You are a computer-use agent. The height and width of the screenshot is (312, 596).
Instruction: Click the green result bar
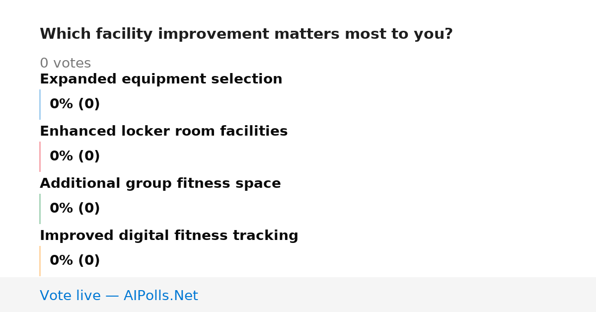coord(40,209)
